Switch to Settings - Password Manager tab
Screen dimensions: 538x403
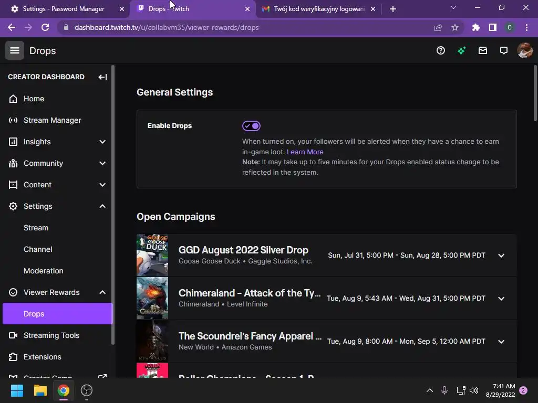[x=65, y=9]
